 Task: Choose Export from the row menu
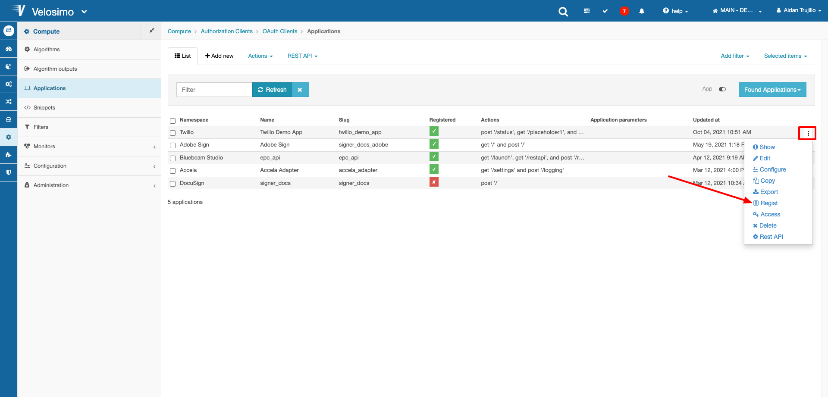click(x=765, y=192)
